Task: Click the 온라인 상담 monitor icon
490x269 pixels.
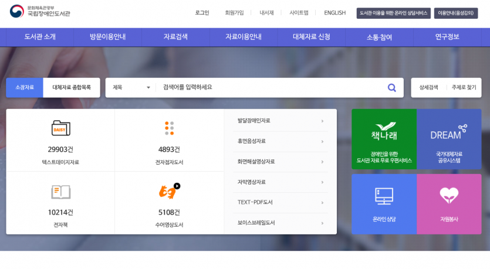Action: click(x=384, y=196)
